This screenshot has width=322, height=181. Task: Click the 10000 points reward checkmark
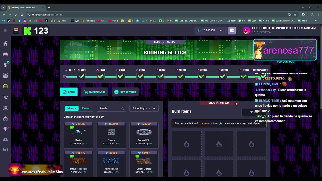point(101,76)
